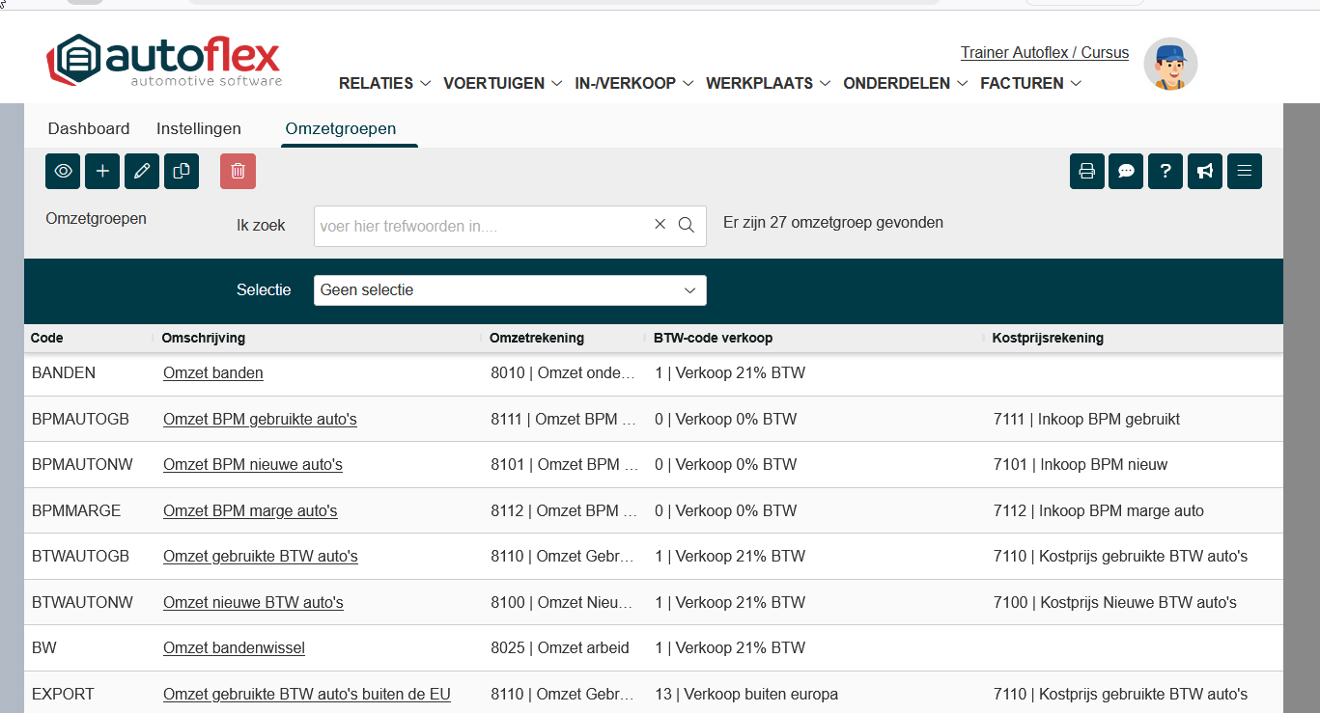Open the hamburger list menu icon
The image size is (1320, 713).
click(1244, 172)
